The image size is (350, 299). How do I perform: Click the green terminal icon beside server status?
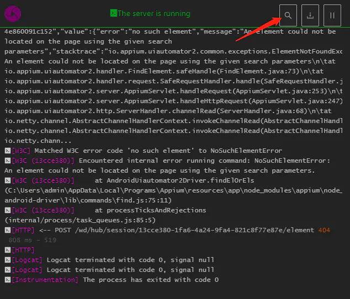(x=113, y=13)
